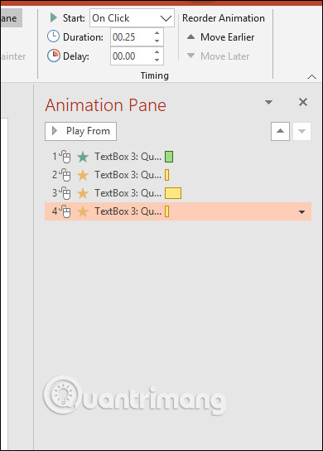Click the green star icon of animation 1
Image resolution: width=323 pixels, height=451 pixels.
point(83,157)
